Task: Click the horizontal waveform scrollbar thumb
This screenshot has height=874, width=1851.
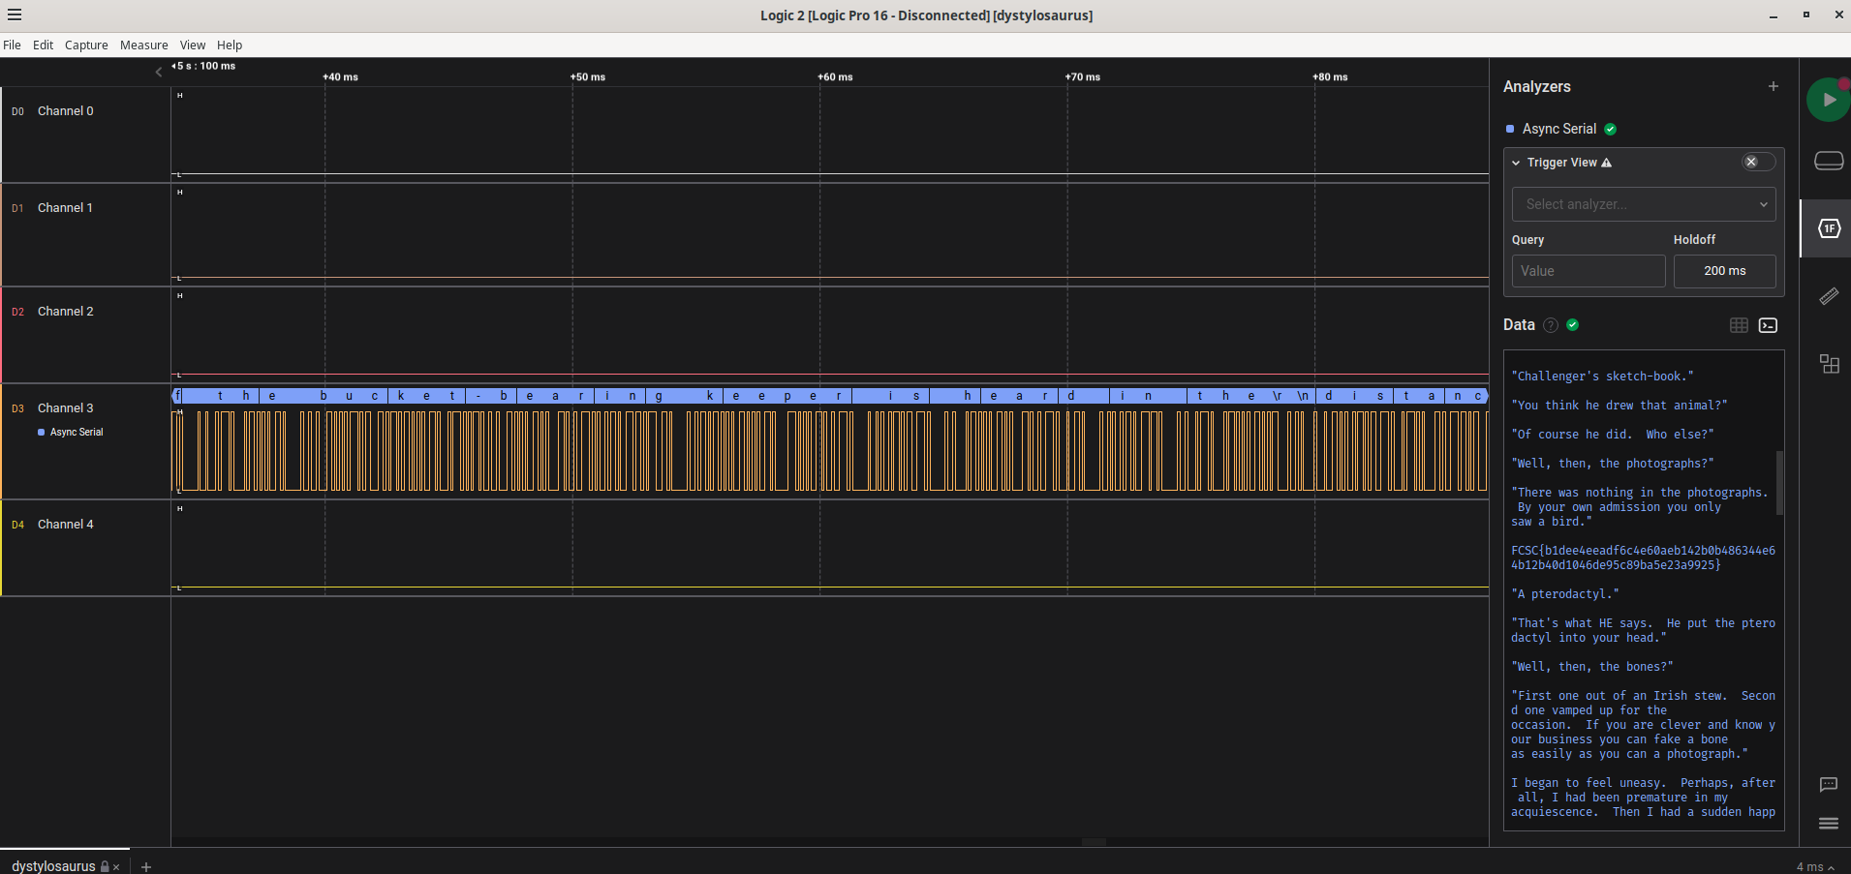Action: [1094, 842]
